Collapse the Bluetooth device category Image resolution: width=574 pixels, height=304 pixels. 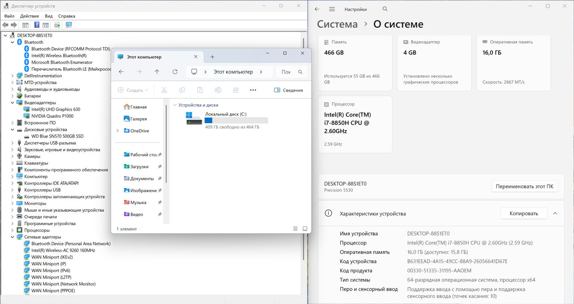[13, 42]
